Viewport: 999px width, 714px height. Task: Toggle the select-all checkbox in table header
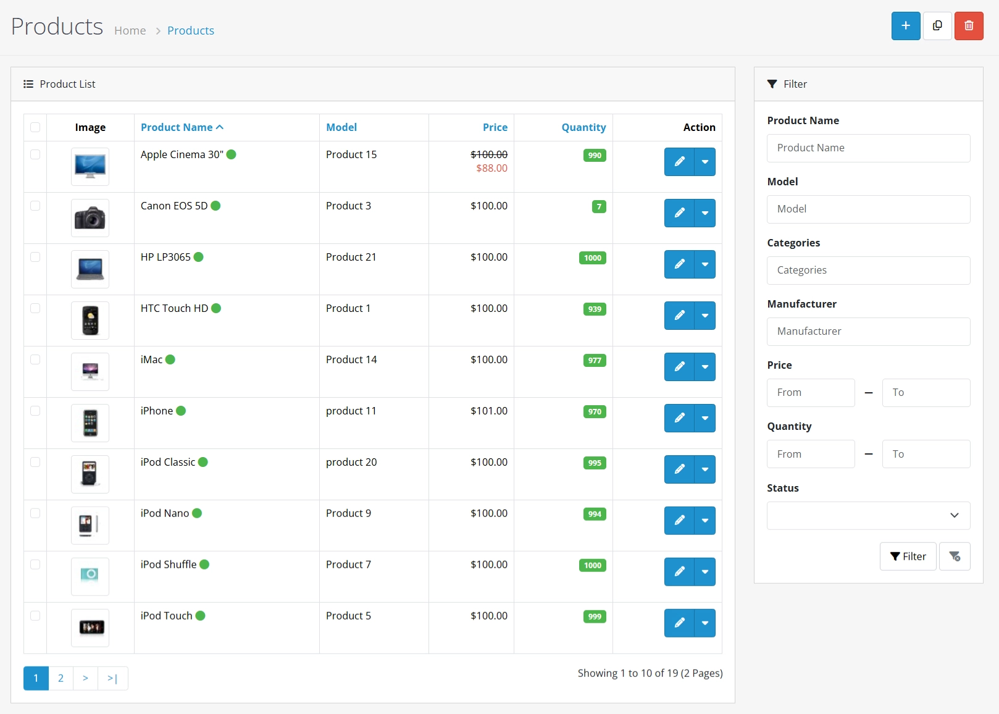pyautogui.click(x=35, y=127)
